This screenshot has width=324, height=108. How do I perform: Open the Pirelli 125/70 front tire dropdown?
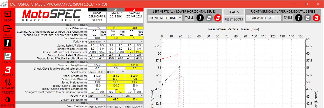(x=97, y=106)
